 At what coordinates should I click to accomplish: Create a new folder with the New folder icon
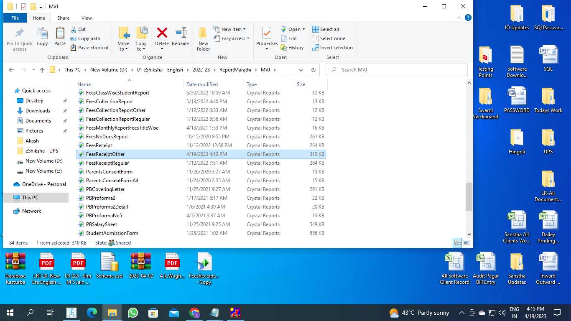203,33
